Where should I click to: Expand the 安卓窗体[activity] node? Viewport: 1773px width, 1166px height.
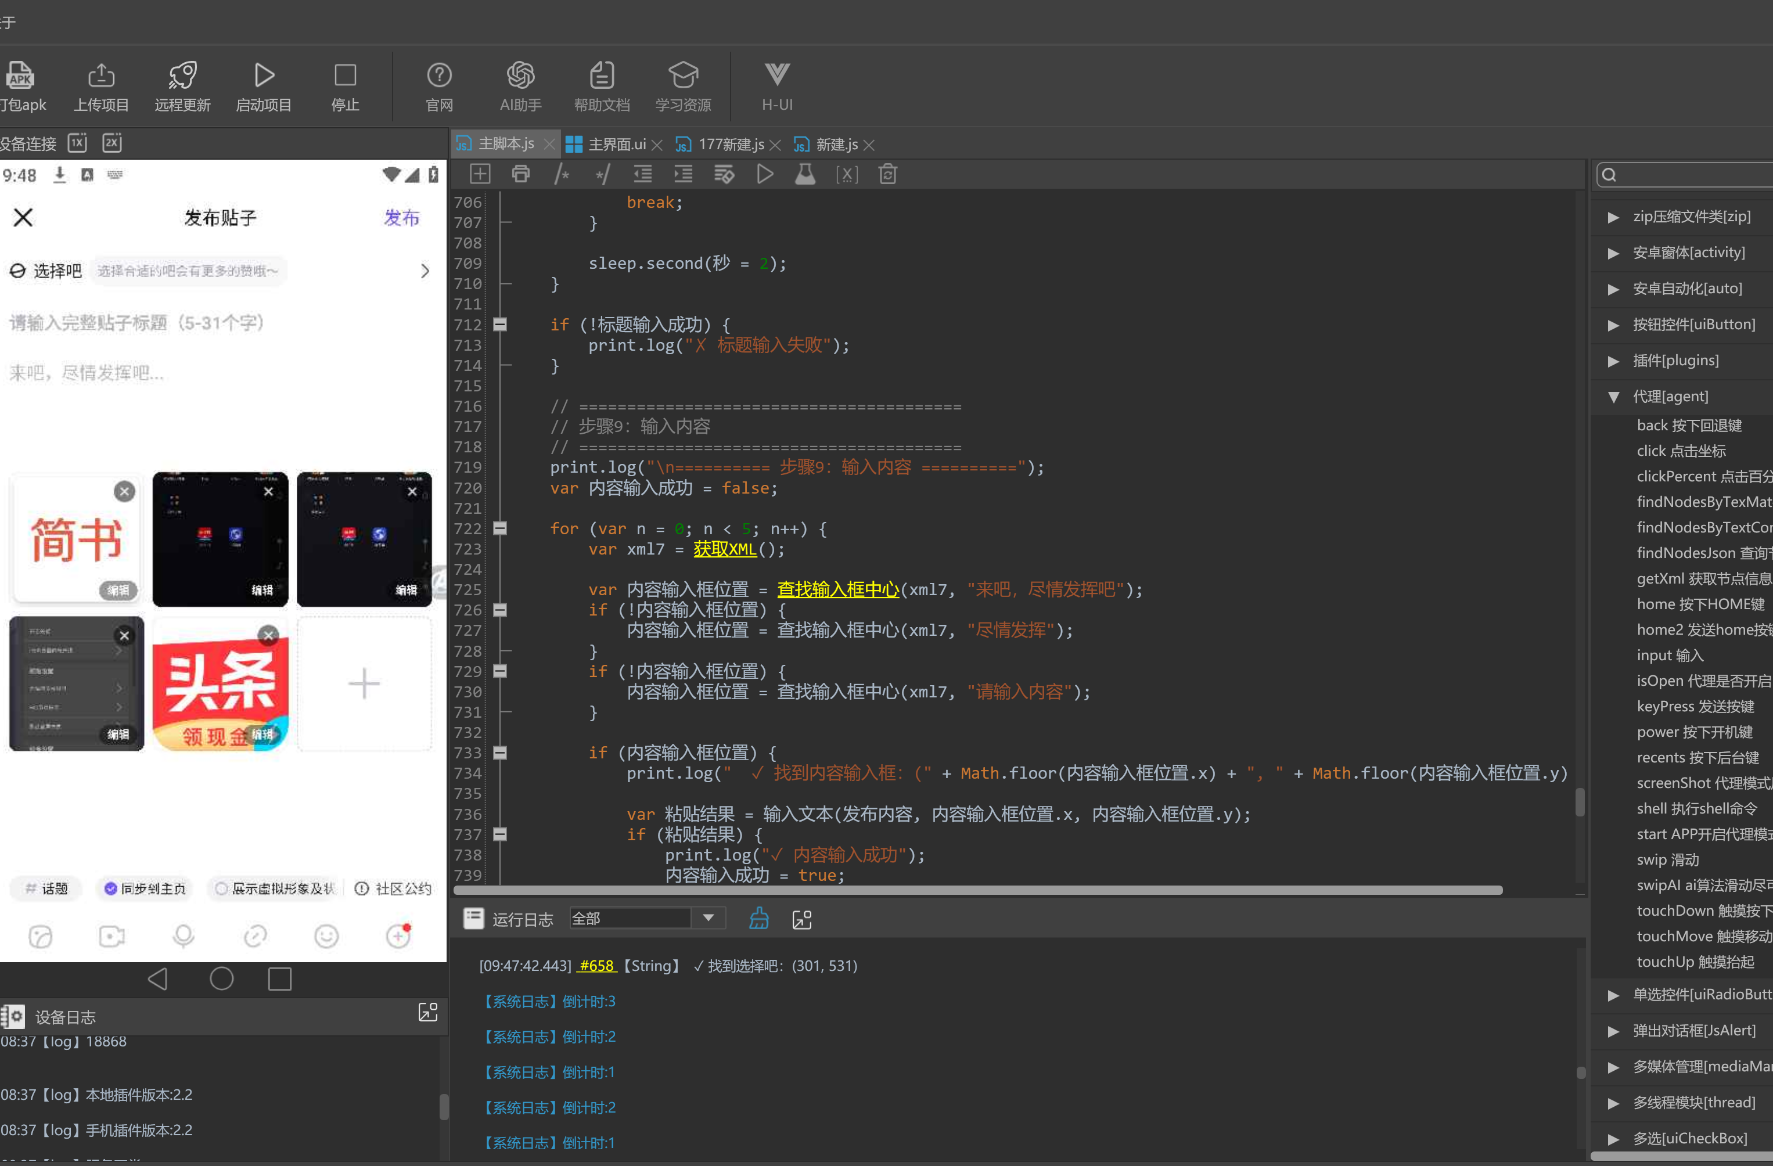[x=1613, y=253]
